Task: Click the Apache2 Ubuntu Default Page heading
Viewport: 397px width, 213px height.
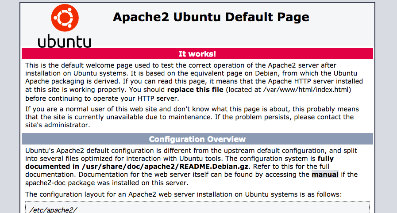Action: coord(211,17)
